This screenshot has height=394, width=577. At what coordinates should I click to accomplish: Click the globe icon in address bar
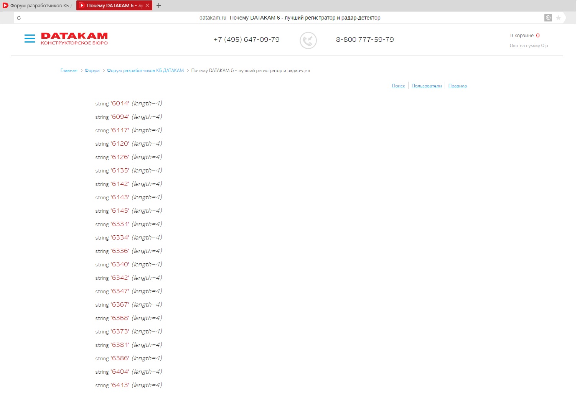click(x=548, y=18)
